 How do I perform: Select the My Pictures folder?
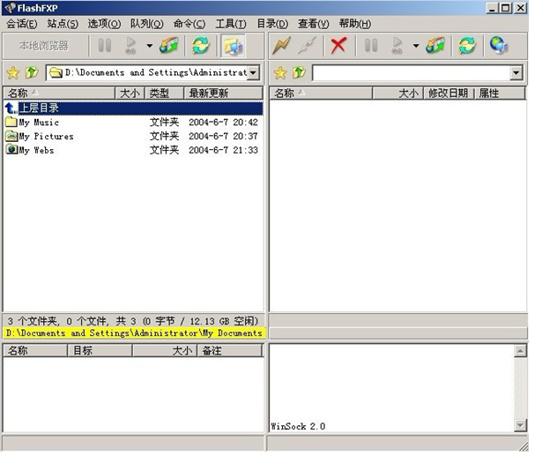[x=46, y=137]
